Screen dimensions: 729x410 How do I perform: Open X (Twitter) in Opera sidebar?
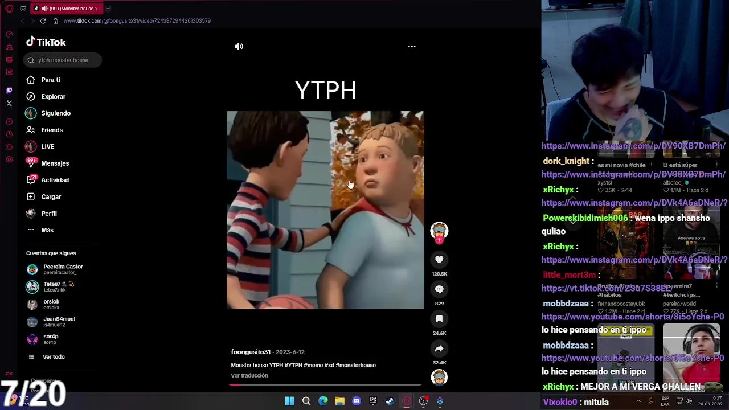(x=9, y=103)
